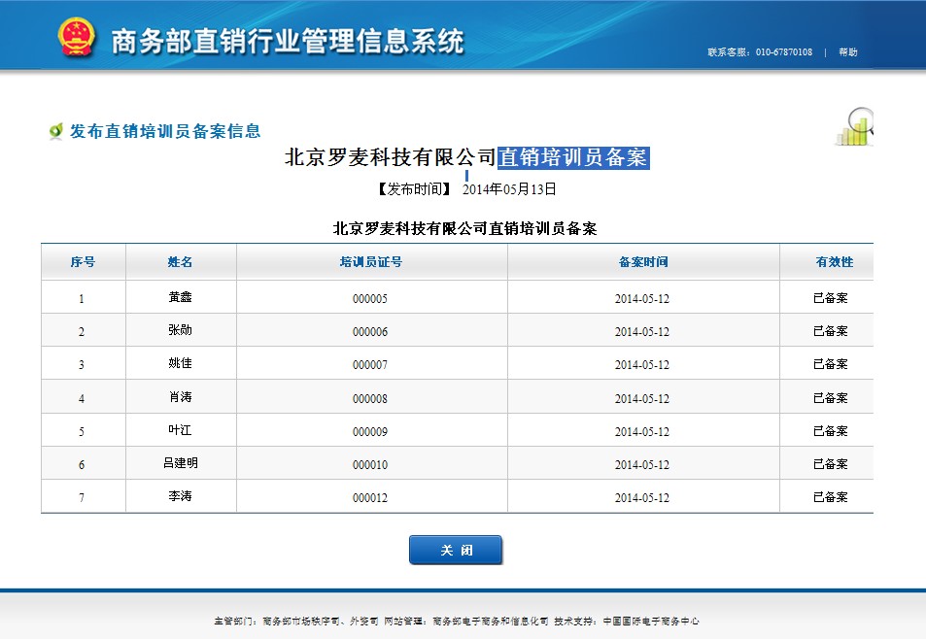The width and height of the screenshot is (926, 639).
Task: Click 已备案 status for 李涛
Action: [831, 497]
